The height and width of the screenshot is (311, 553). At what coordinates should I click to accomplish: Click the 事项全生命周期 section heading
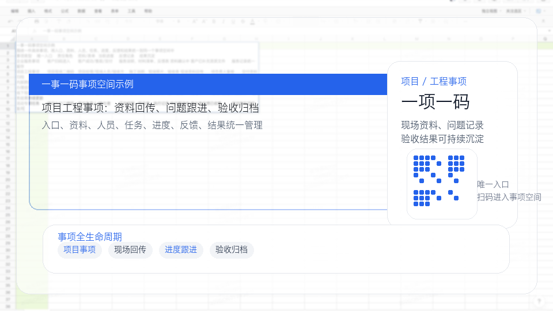tap(90, 237)
